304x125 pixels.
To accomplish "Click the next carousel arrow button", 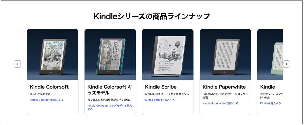I will click(287, 64).
